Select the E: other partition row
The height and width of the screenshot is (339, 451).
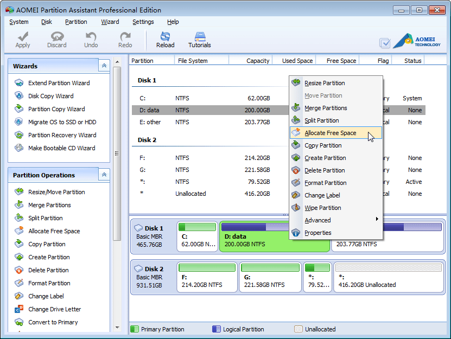pyautogui.click(x=278, y=122)
